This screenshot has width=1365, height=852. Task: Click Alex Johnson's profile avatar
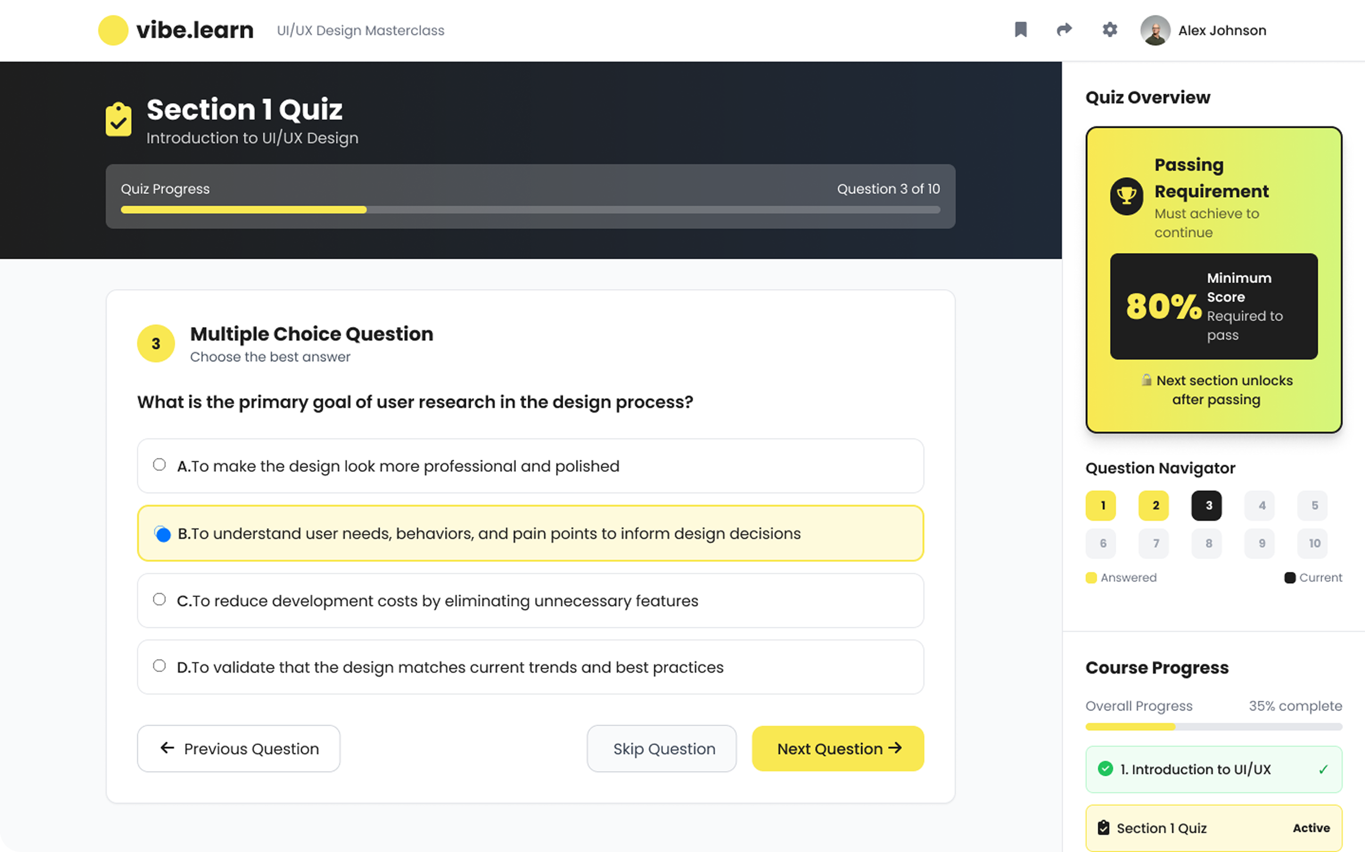click(1155, 30)
